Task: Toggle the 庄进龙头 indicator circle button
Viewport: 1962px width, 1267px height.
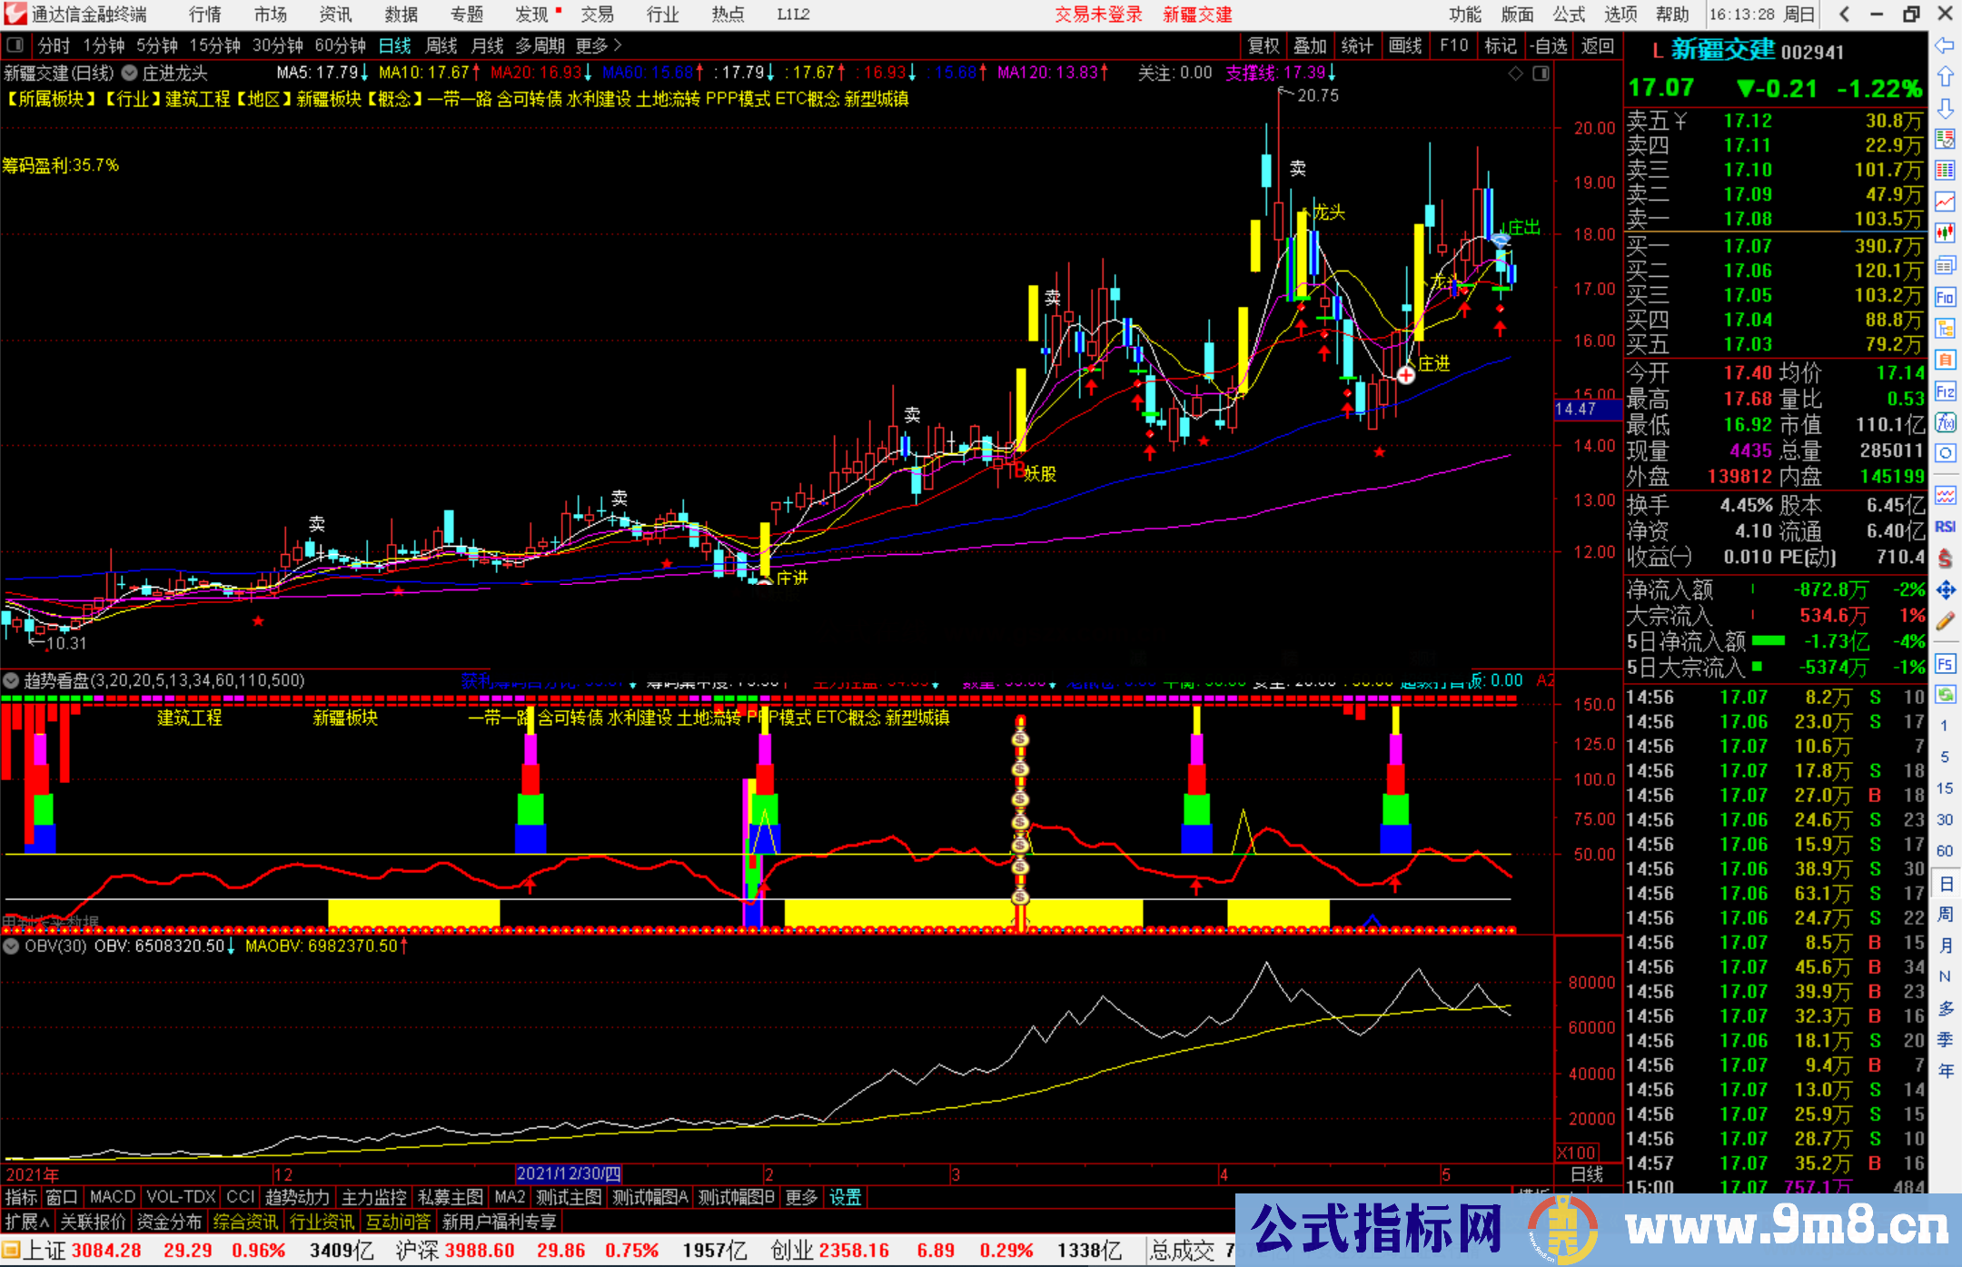Action: 130,73
